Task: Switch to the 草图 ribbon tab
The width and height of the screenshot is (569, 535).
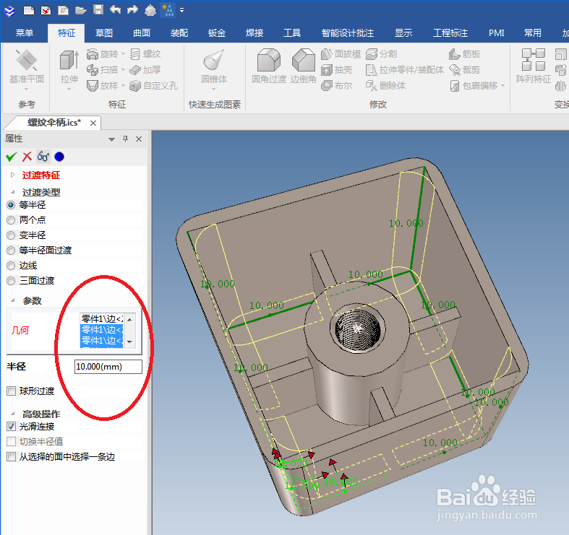Action: (x=104, y=33)
